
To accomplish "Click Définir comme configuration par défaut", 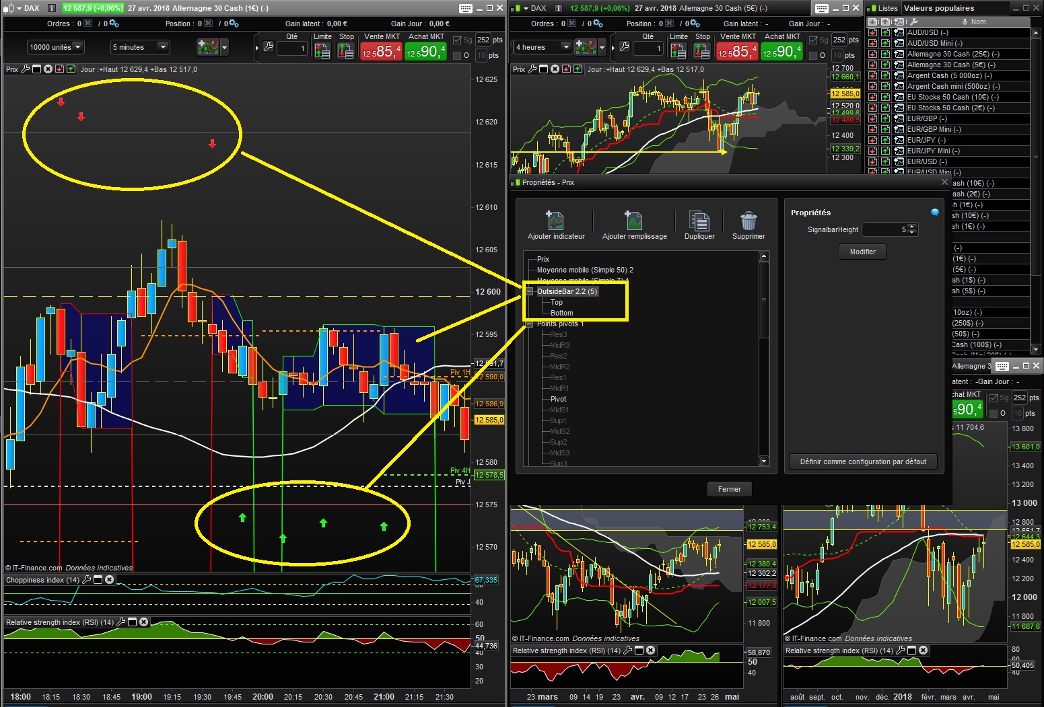I will 863,461.
